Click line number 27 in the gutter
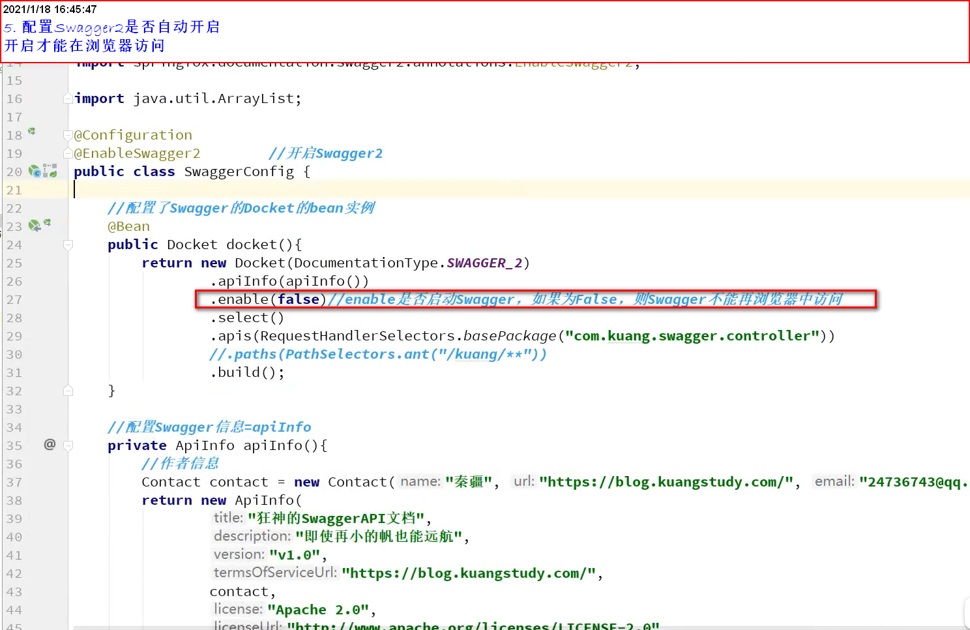970x630 pixels. click(x=14, y=299)
